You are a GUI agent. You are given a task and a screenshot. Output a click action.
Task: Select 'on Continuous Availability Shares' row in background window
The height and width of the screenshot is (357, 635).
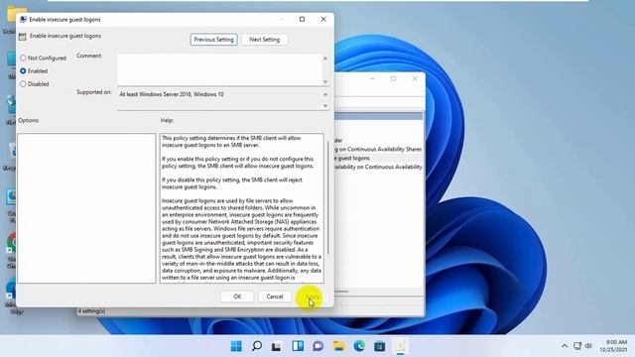point(379,149)
